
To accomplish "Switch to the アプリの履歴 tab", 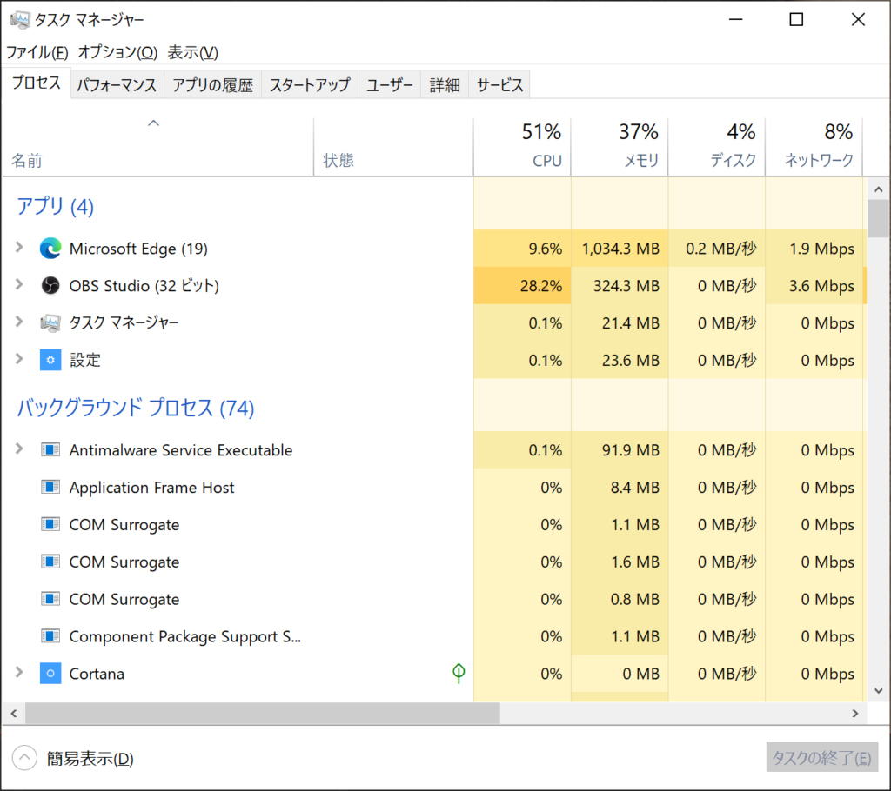I will coord(212,84).
